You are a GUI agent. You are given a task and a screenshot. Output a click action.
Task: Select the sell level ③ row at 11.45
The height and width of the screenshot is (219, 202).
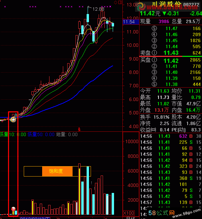click(x=171, y=40)
